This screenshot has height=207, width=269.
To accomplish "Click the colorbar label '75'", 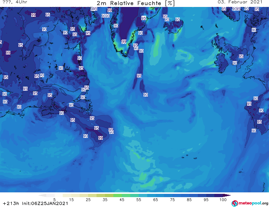I will point(172,200).
